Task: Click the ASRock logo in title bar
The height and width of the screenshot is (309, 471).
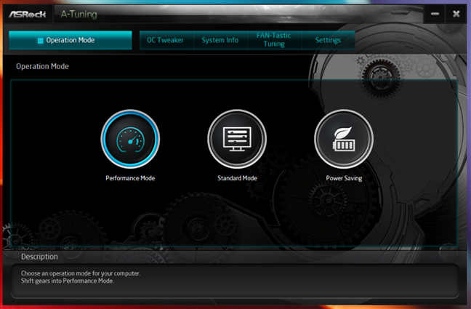Action: click(x=28, y=14)
